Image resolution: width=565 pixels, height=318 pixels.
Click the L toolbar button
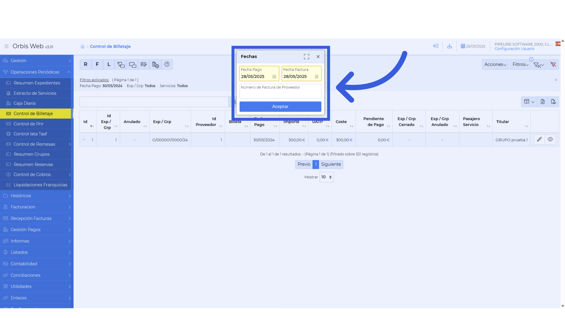pyautogui.click(x=109, y=64)
